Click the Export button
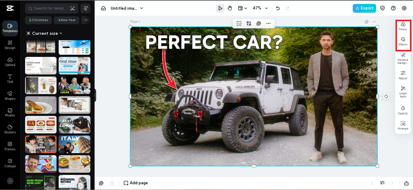The image size is (413, 190). [x=364, y=8]
